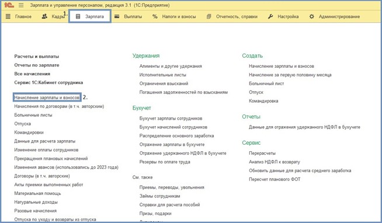The width and height of the screenshot is (382, 223).
Task: Create Начисление зарплаты и взносов under Создать
Action: coord(282,66)
